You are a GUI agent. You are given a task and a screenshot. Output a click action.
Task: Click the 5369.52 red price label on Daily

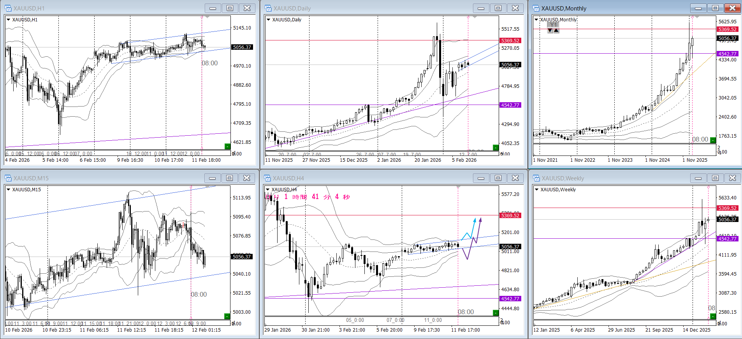pyautogui.click(x=510, y=40)
